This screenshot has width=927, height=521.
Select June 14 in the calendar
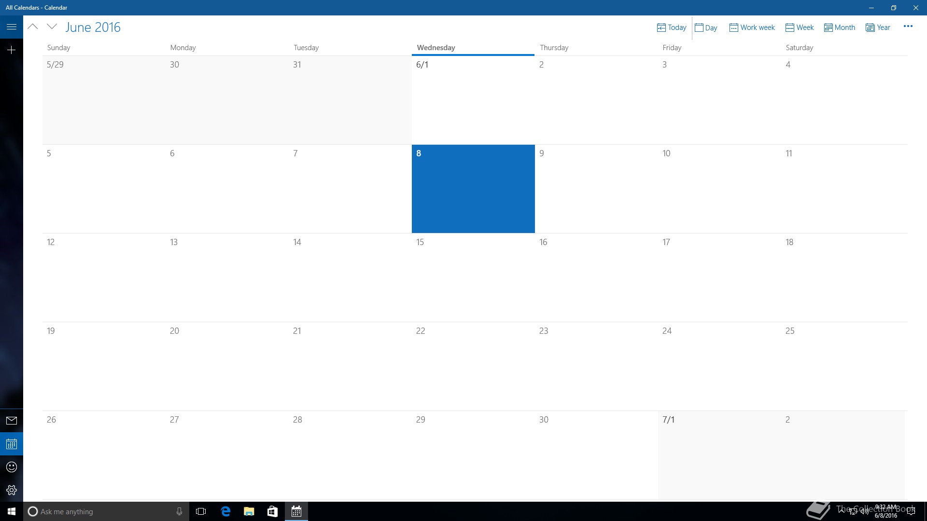point(350,277)
